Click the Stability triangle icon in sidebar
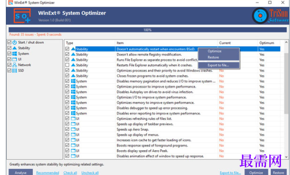The height and width of the screenshot is (175, 290). click(x=14, y=48)
